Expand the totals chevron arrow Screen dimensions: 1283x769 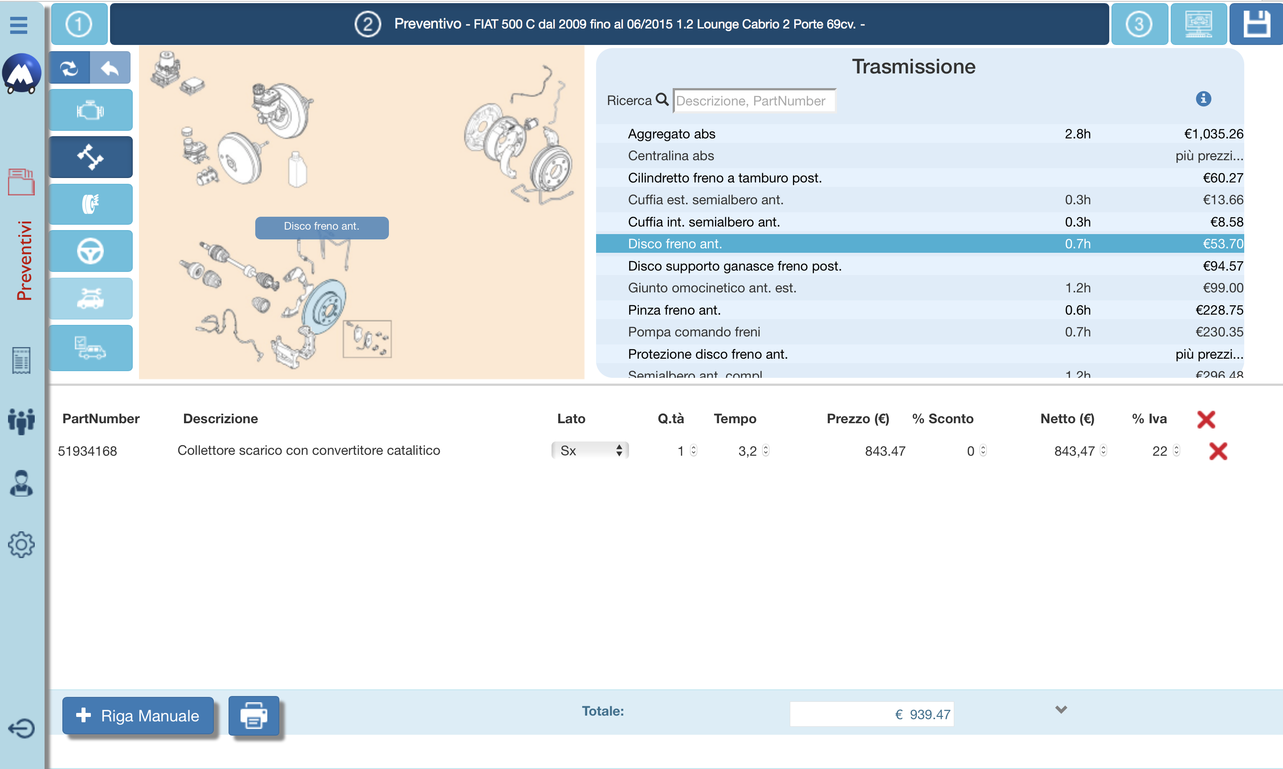click(1061, 710)
